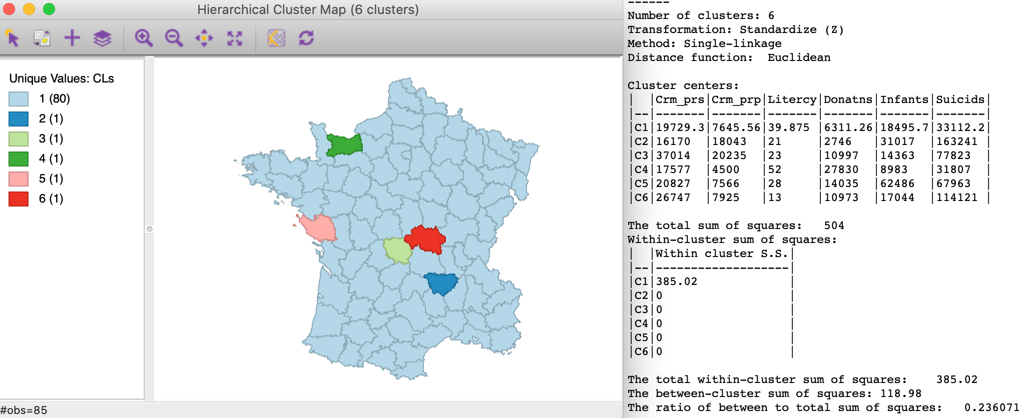Click the add layer plus icon
The height and width of the screenshot is (418, 1023).
coord(72,38)
